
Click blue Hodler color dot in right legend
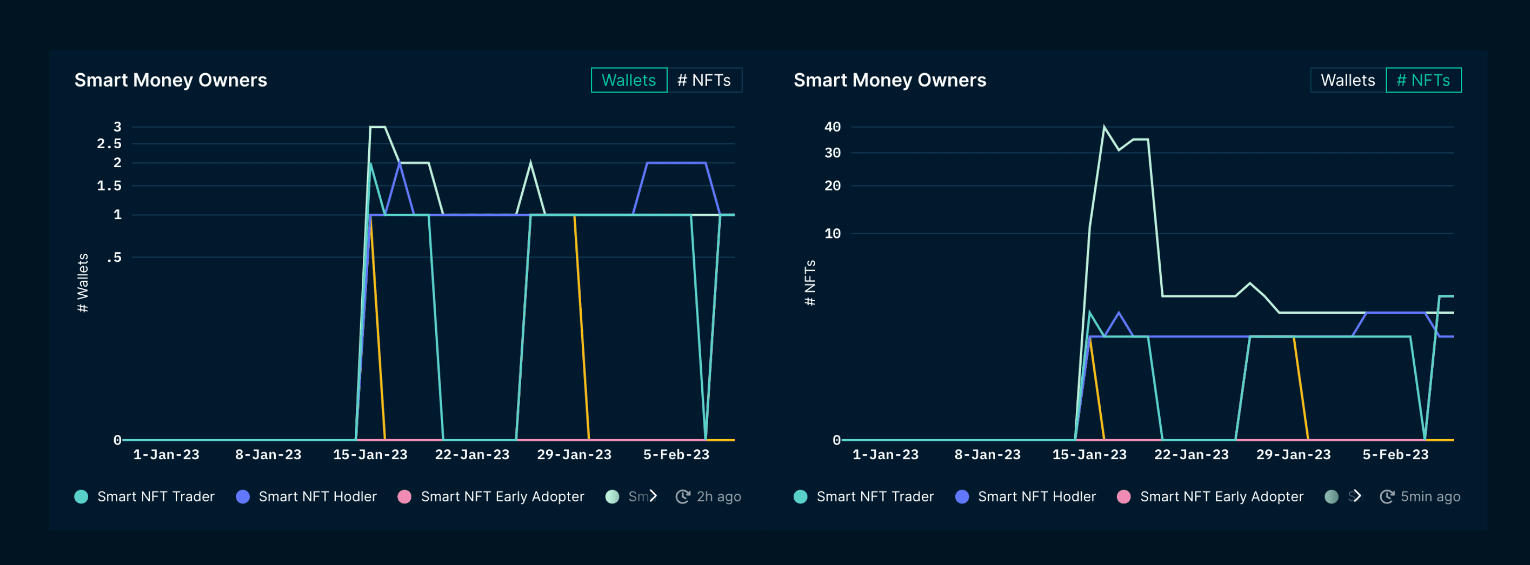click(962, 496)
